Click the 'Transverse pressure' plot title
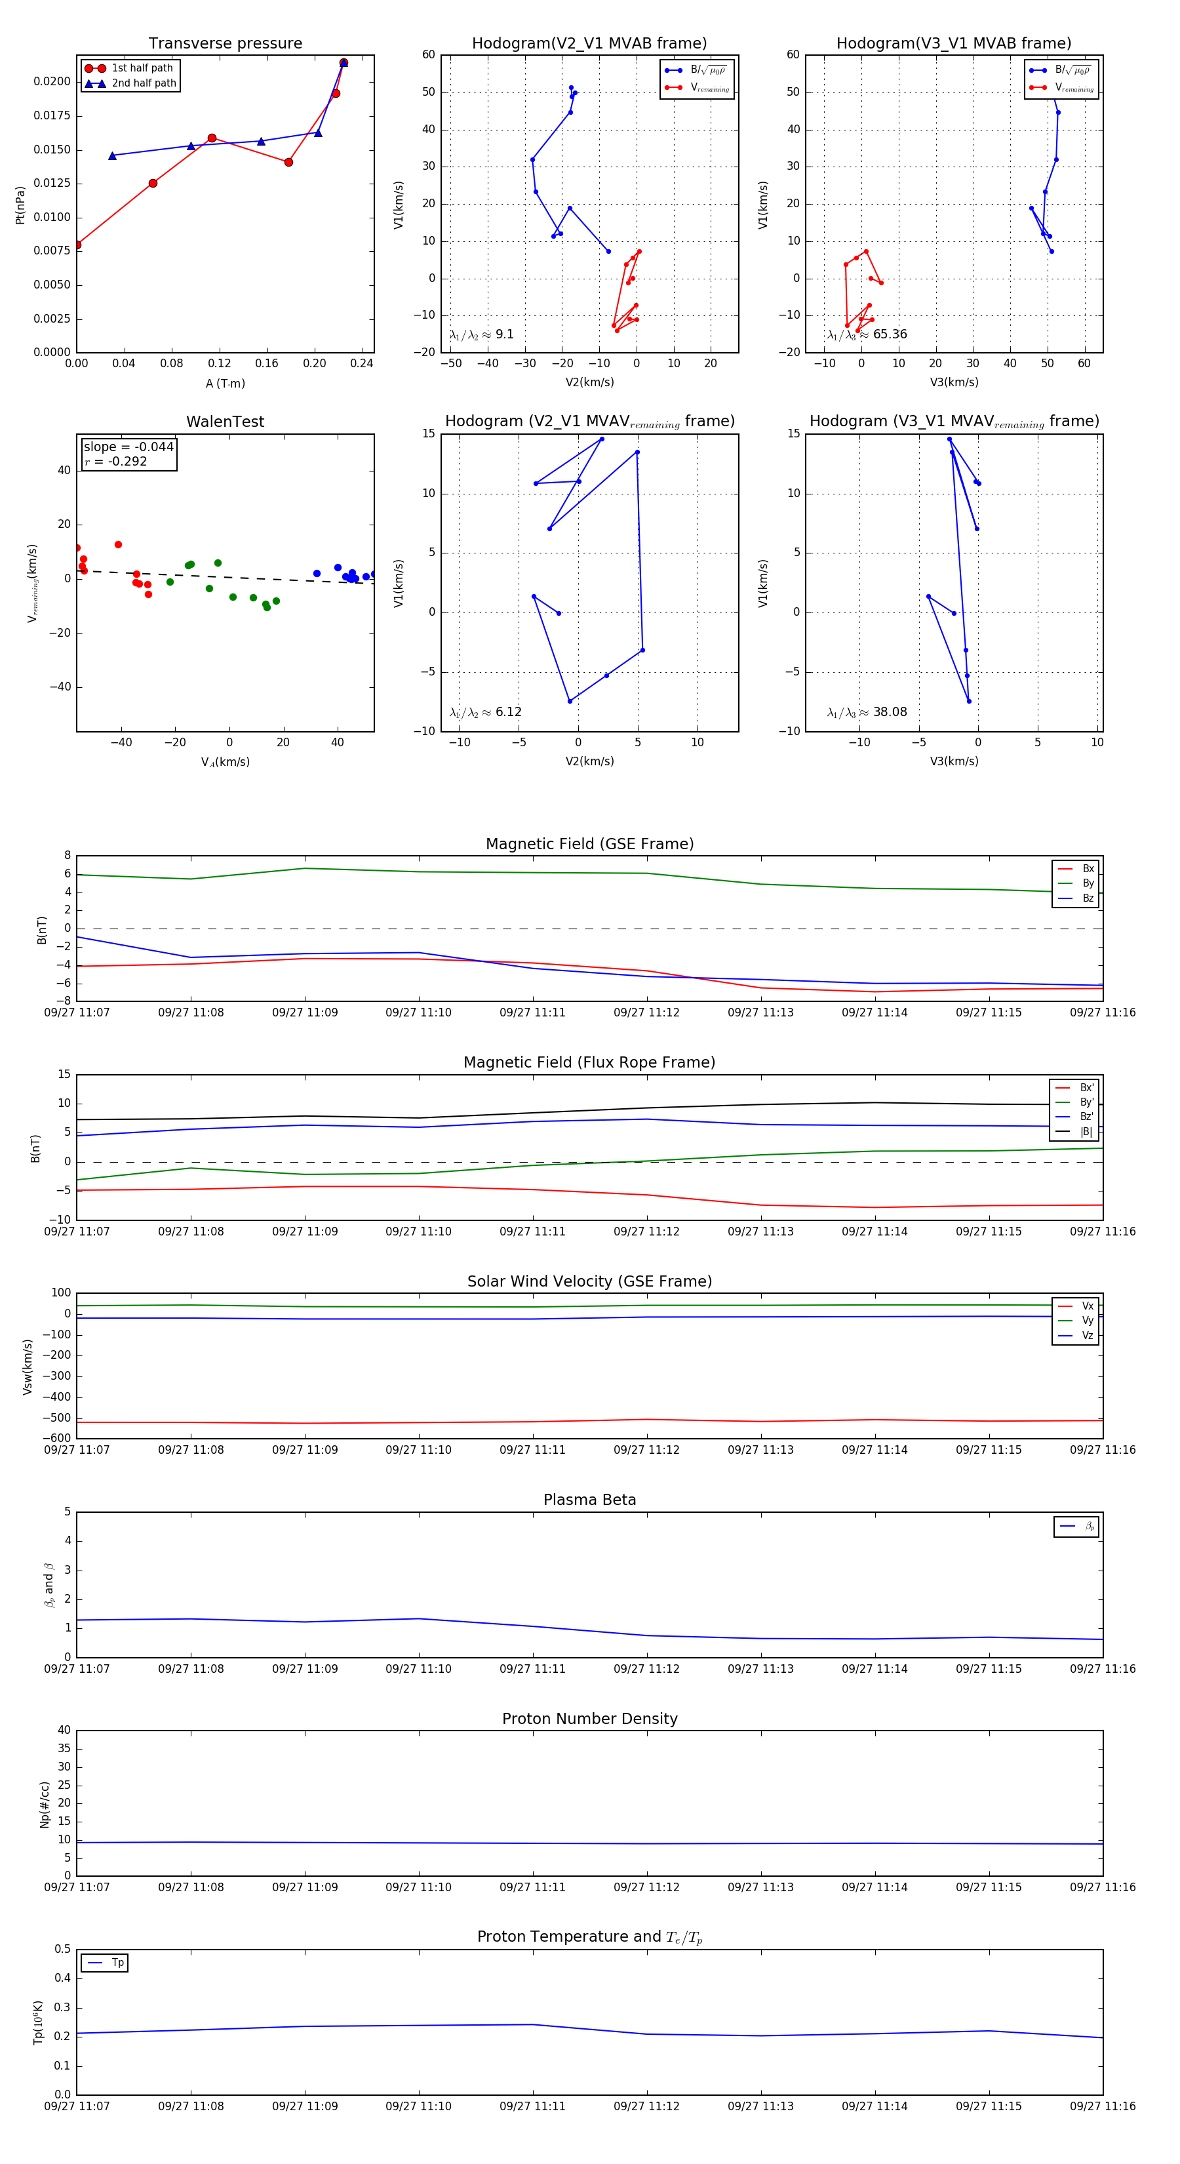 point(225,44)
